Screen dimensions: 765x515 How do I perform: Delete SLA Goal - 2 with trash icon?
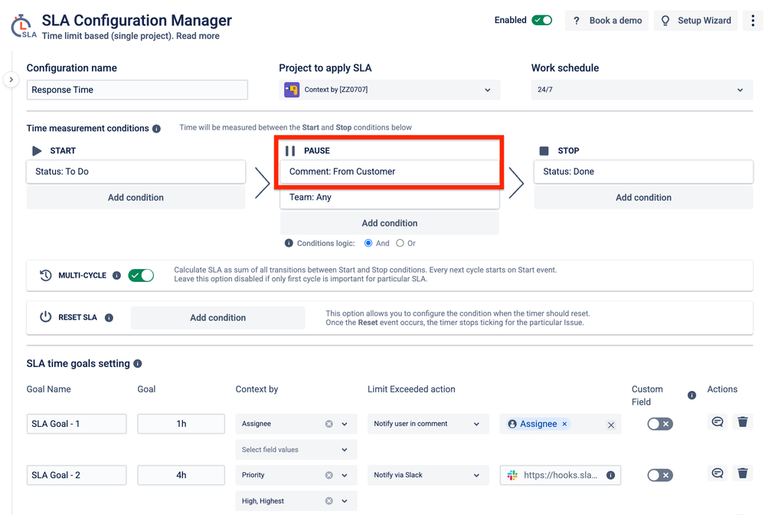click(743, 473)
